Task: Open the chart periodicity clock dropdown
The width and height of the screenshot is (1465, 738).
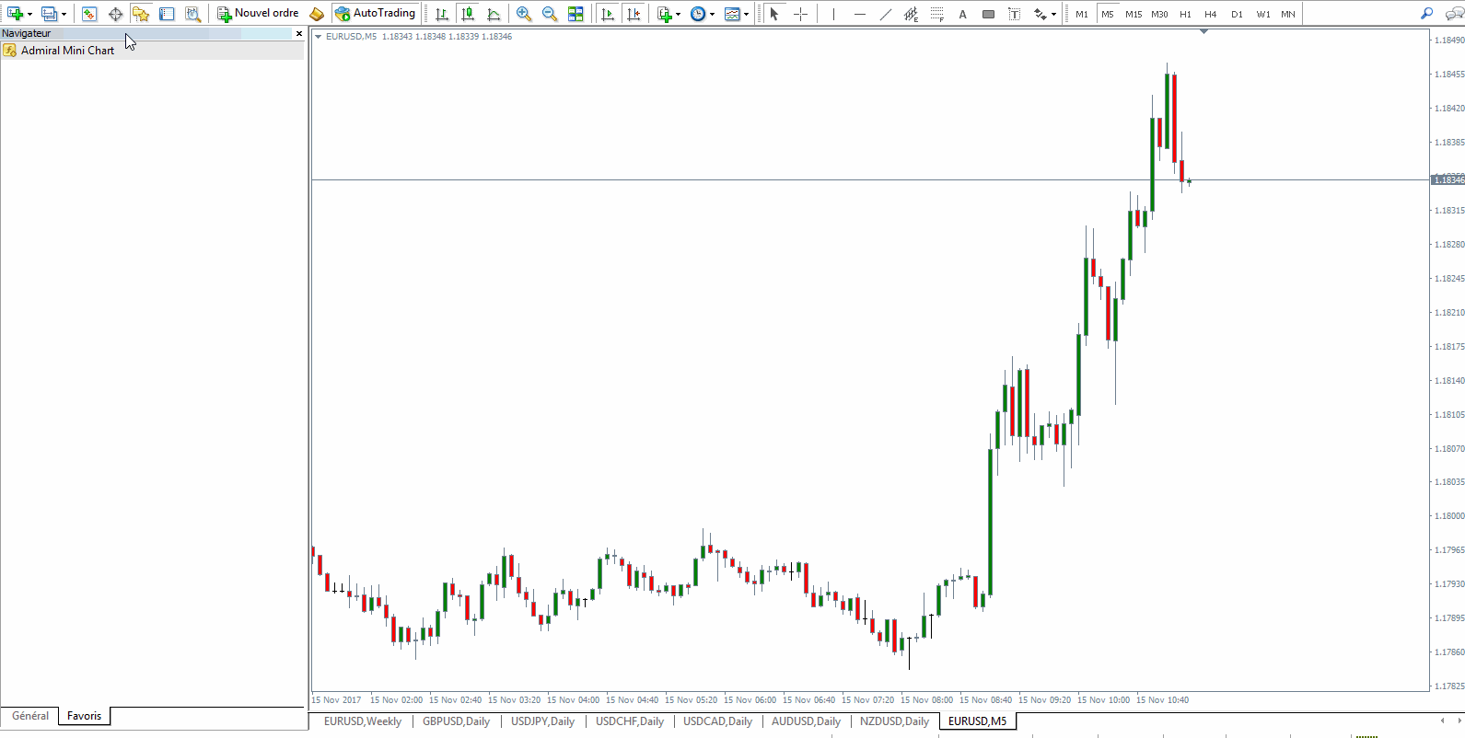Action: click(712, 15)
